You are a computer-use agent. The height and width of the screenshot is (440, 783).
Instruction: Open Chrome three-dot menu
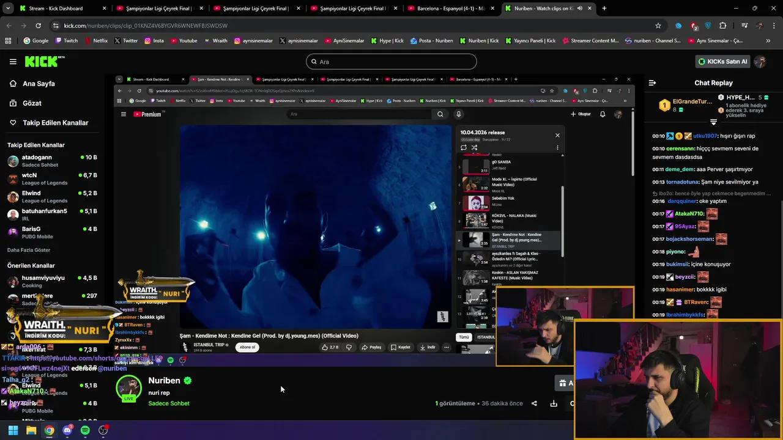pos(774,26)
